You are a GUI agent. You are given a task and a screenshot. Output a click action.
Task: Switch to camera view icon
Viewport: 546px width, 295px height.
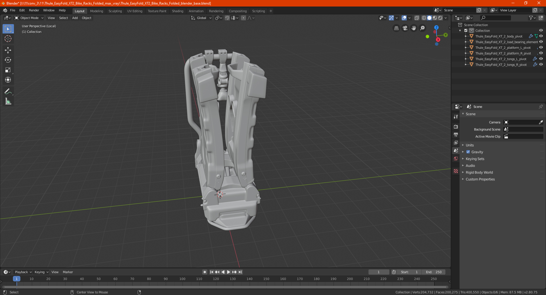click(405, 28)
